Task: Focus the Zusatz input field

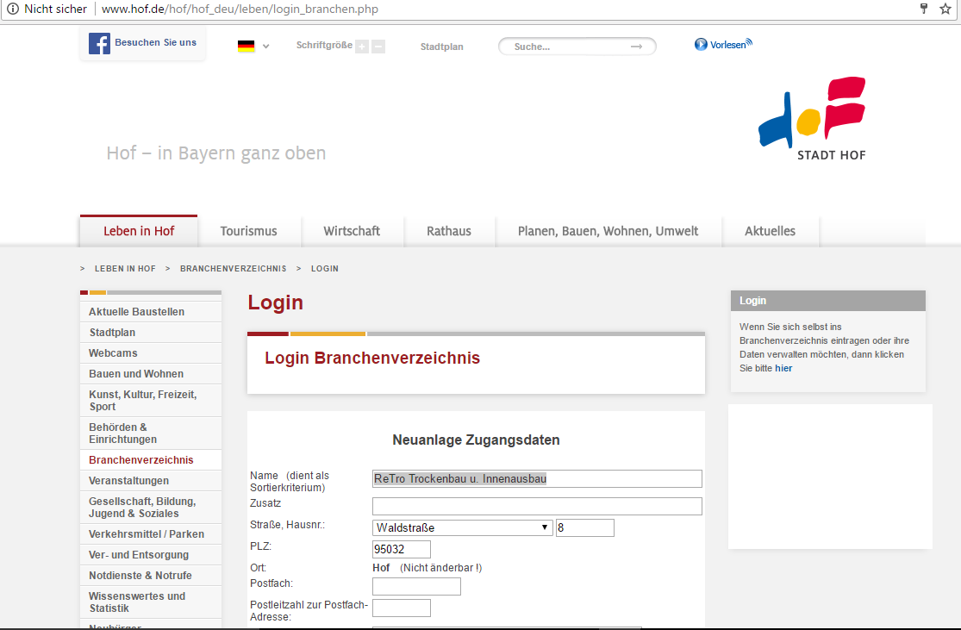Action: [537, 506]
